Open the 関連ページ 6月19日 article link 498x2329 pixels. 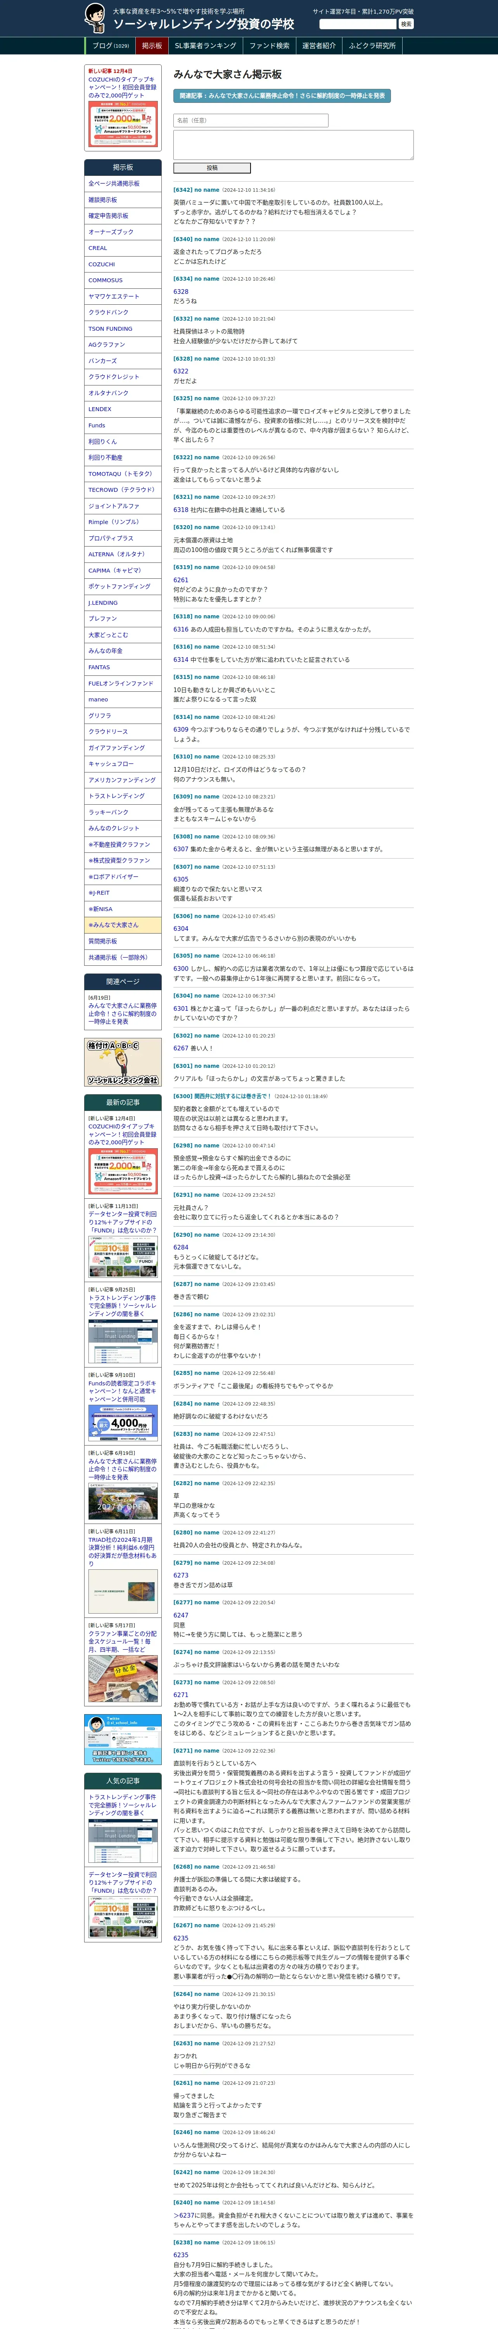[122, 1014]
